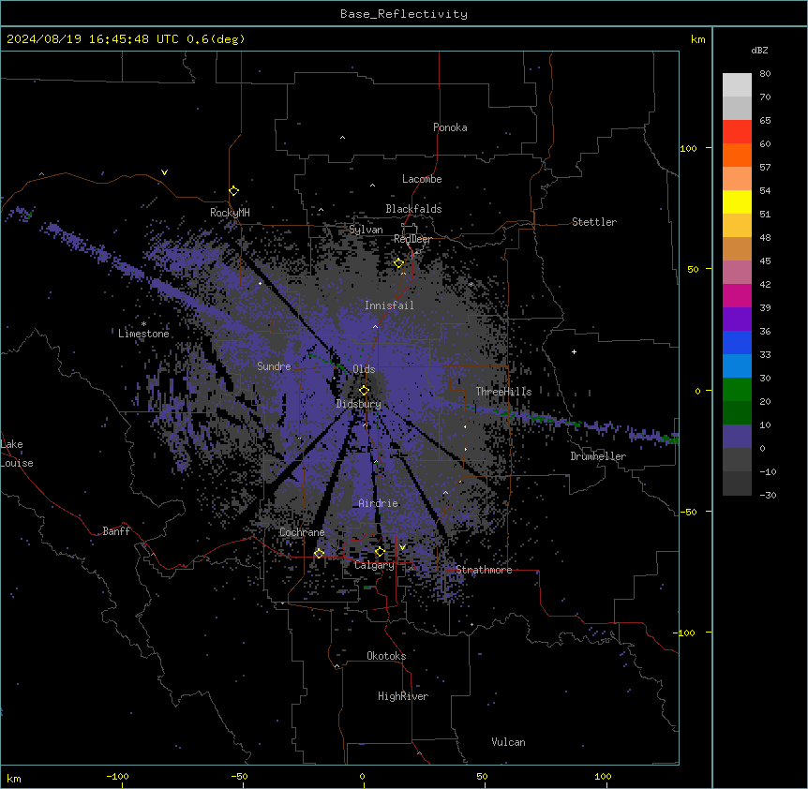Click the ThreeHills label
Screen dimensions: 808x789
(504, 392)
